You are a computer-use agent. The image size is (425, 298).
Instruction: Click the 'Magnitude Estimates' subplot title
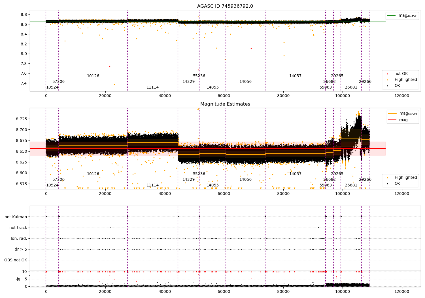pos(225,104)
